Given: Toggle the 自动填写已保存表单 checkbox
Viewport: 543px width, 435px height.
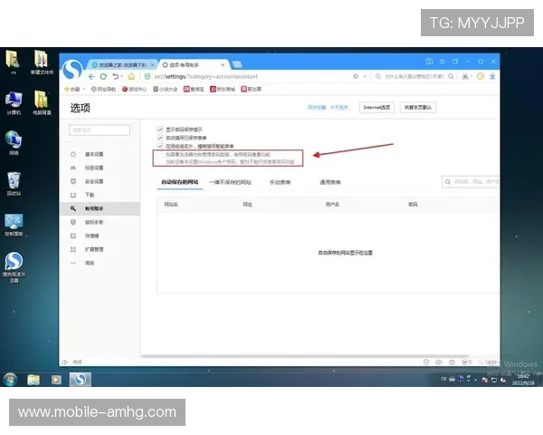Looking at the screenshot, I should [160, 138].
